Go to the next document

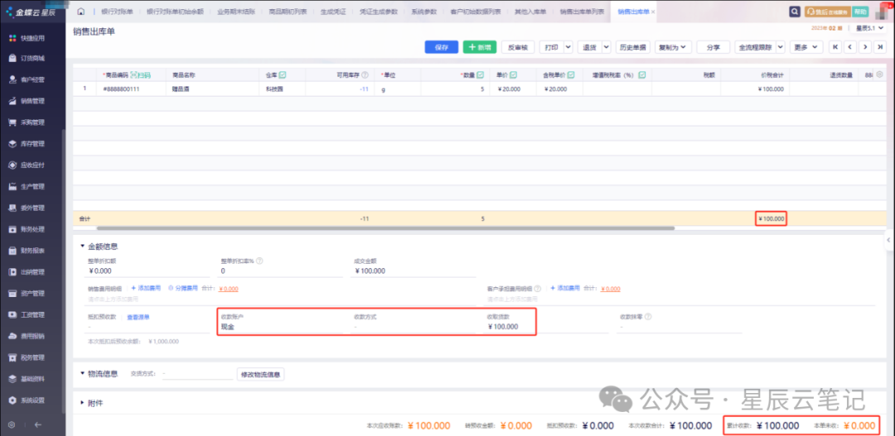click(x=866, y=47)
